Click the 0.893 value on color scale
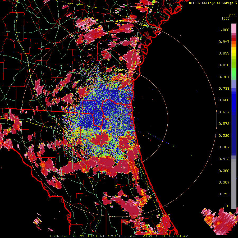This screenshot has width=238, height=238. click(224, 53)
